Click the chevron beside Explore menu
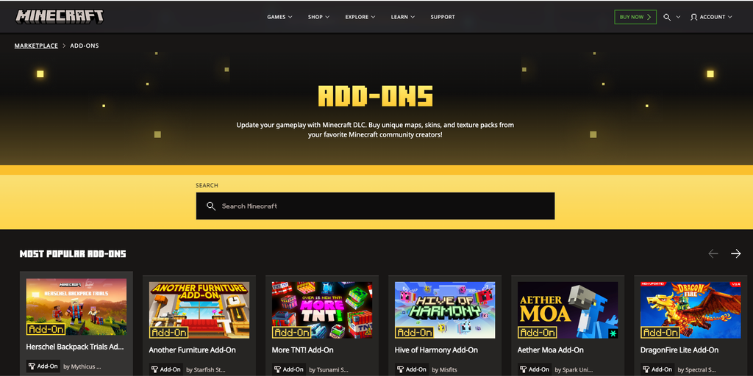Screen dimensions: 753x376 tap(373, 17)
